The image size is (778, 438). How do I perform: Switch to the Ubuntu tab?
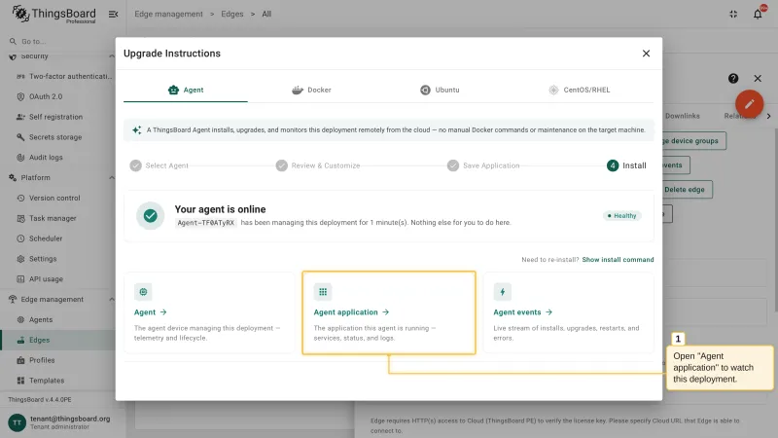(440, 90)
